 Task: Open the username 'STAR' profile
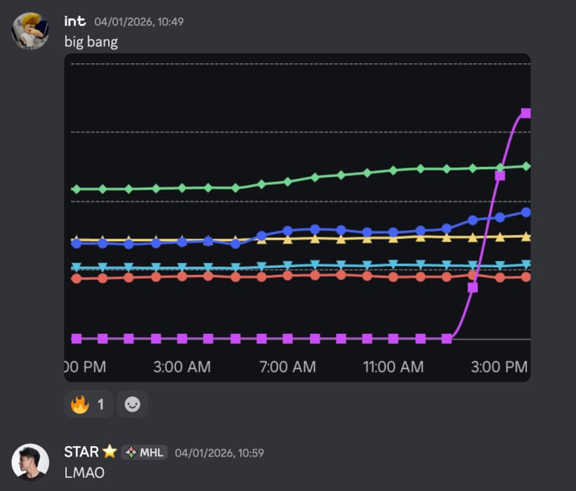[x=81, y=452]
